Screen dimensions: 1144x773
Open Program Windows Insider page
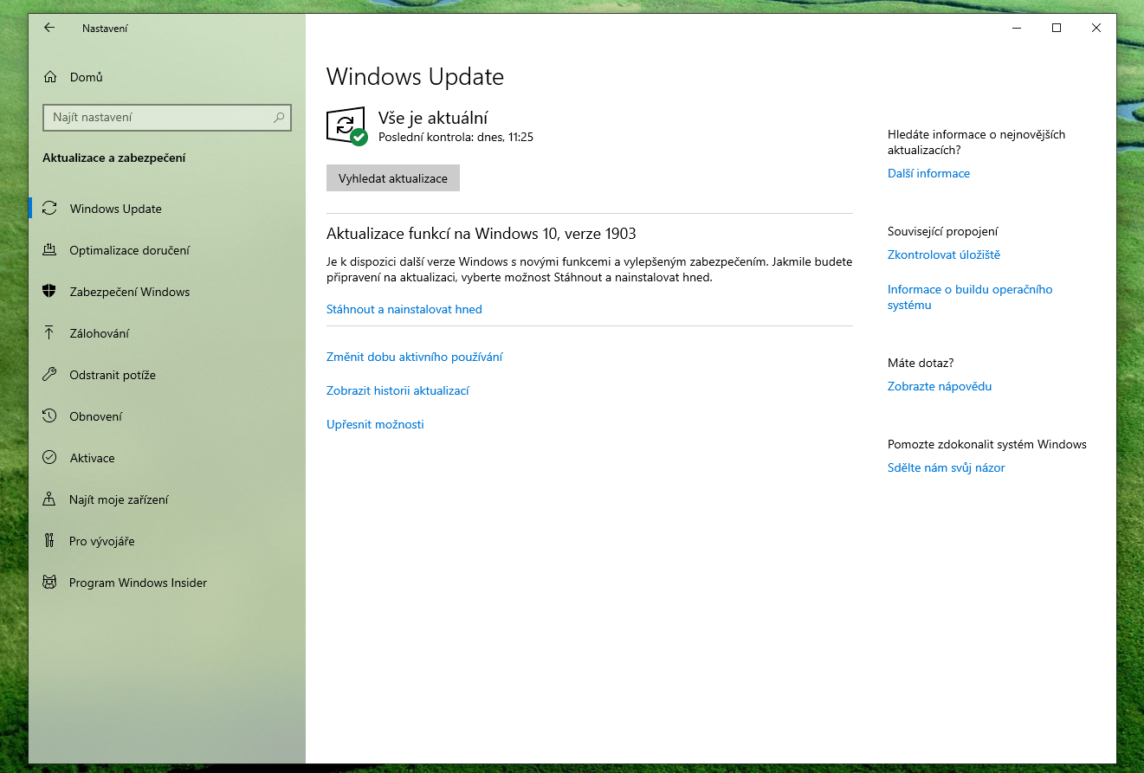click(139, 583)
